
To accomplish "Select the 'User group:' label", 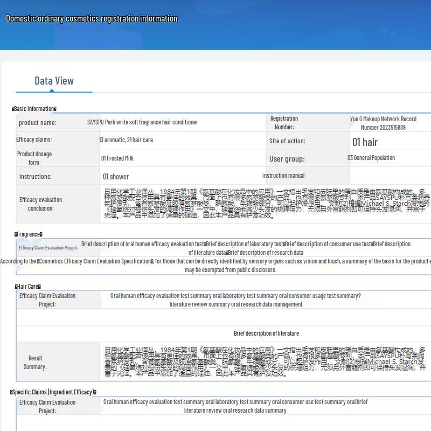I will (x=287, y=159).
